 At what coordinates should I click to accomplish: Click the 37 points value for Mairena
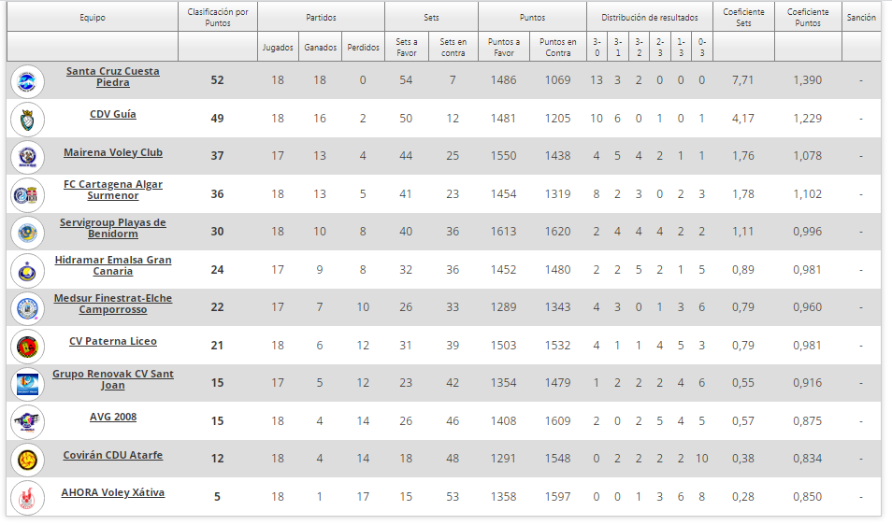tap(217, 156)
